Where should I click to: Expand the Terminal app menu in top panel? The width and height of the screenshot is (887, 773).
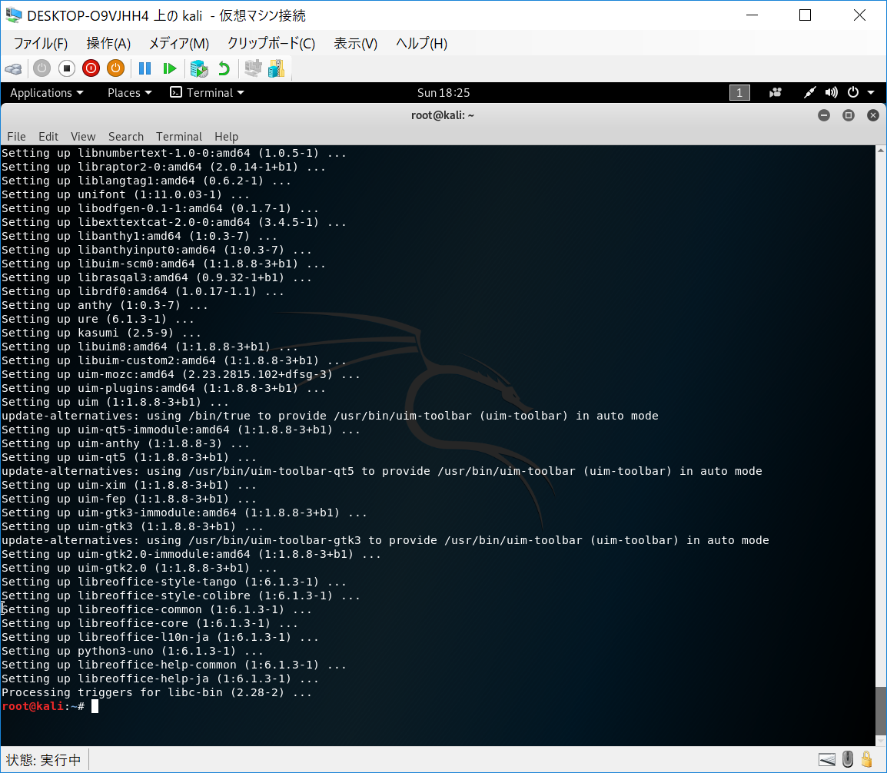click(207, 93)
